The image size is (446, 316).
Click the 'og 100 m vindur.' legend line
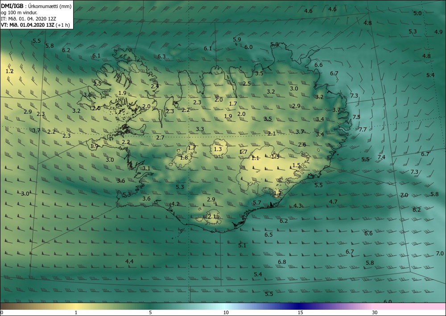19,12
